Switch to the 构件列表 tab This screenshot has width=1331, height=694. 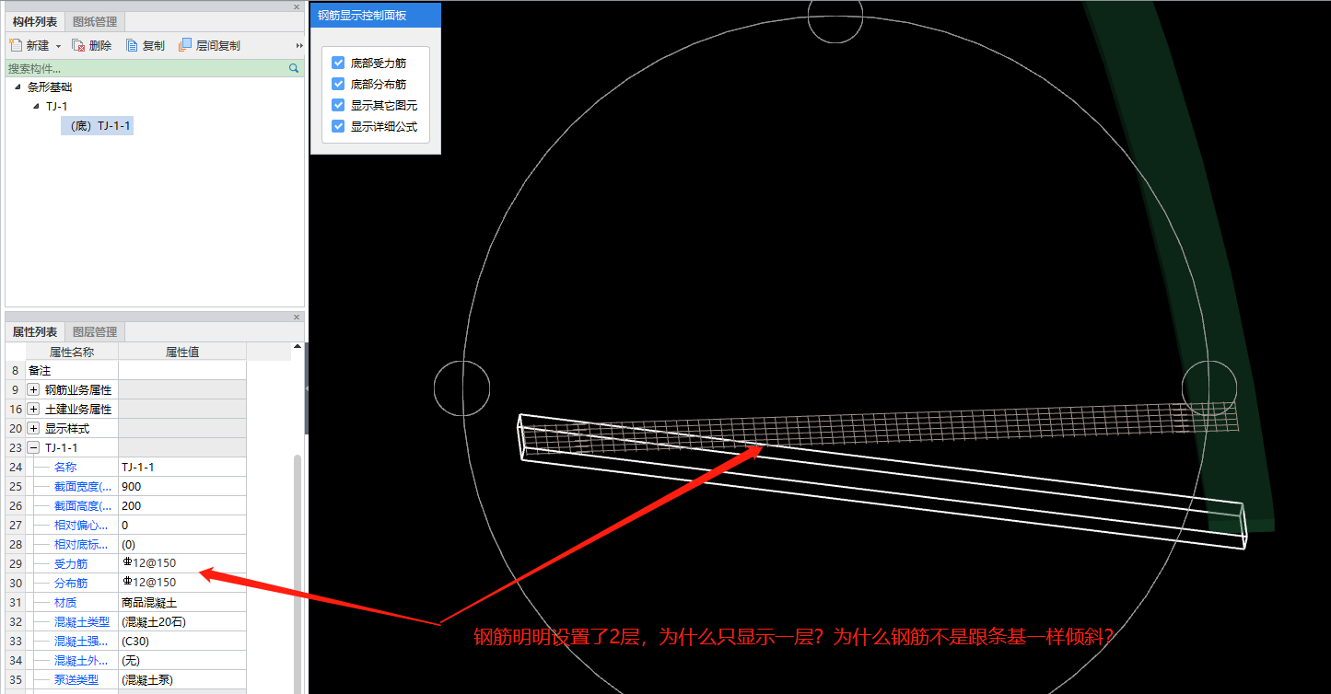pos(35,21)
